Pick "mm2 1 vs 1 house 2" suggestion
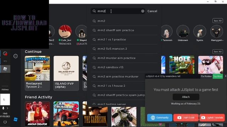The width and height of the screenshot is (227, 127). pos(118,86)
